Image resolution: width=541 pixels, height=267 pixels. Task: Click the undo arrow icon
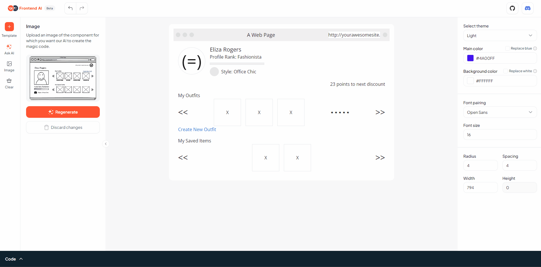coord(70,8)
